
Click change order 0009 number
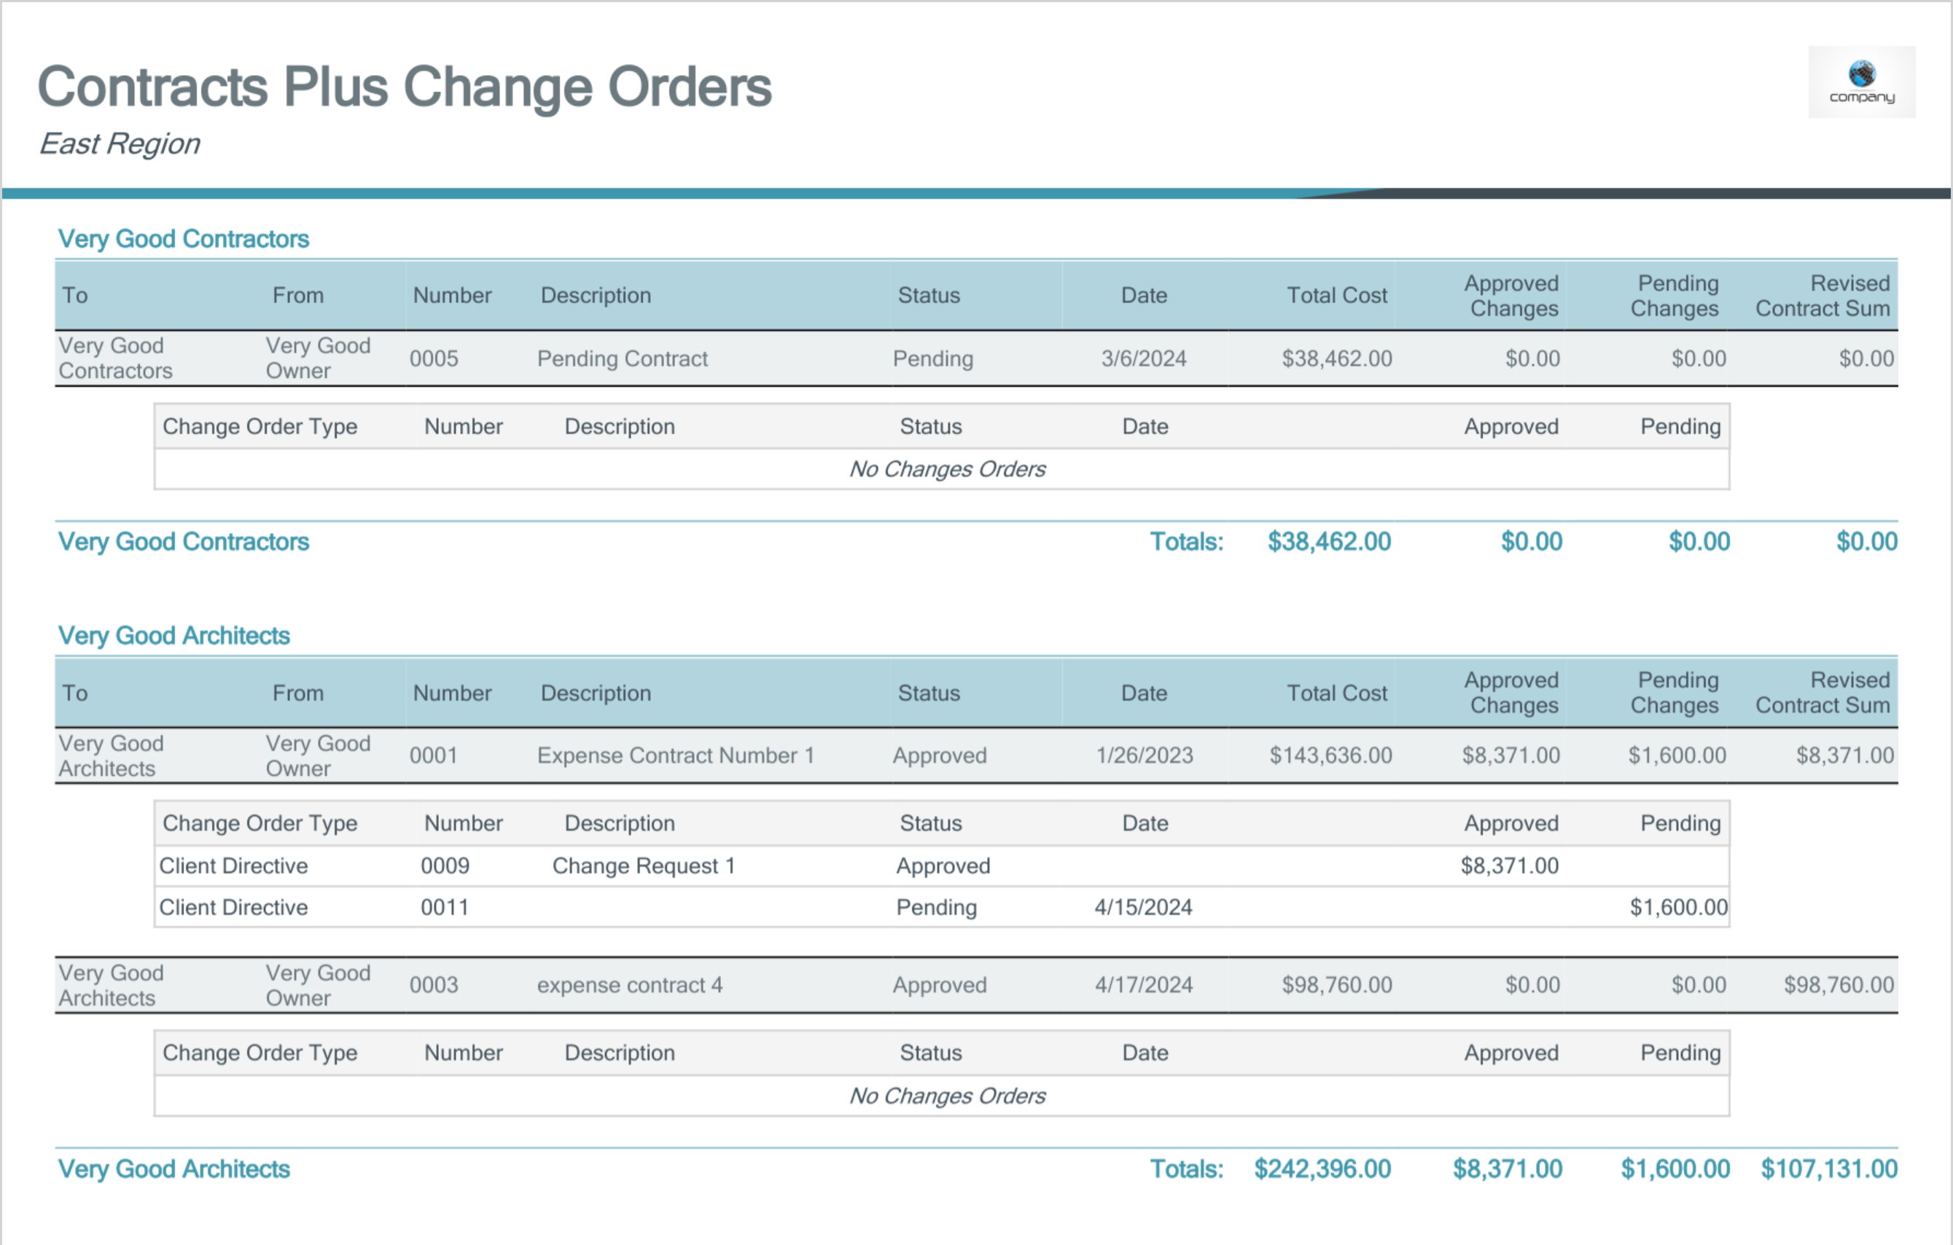[x=445, y=865]
